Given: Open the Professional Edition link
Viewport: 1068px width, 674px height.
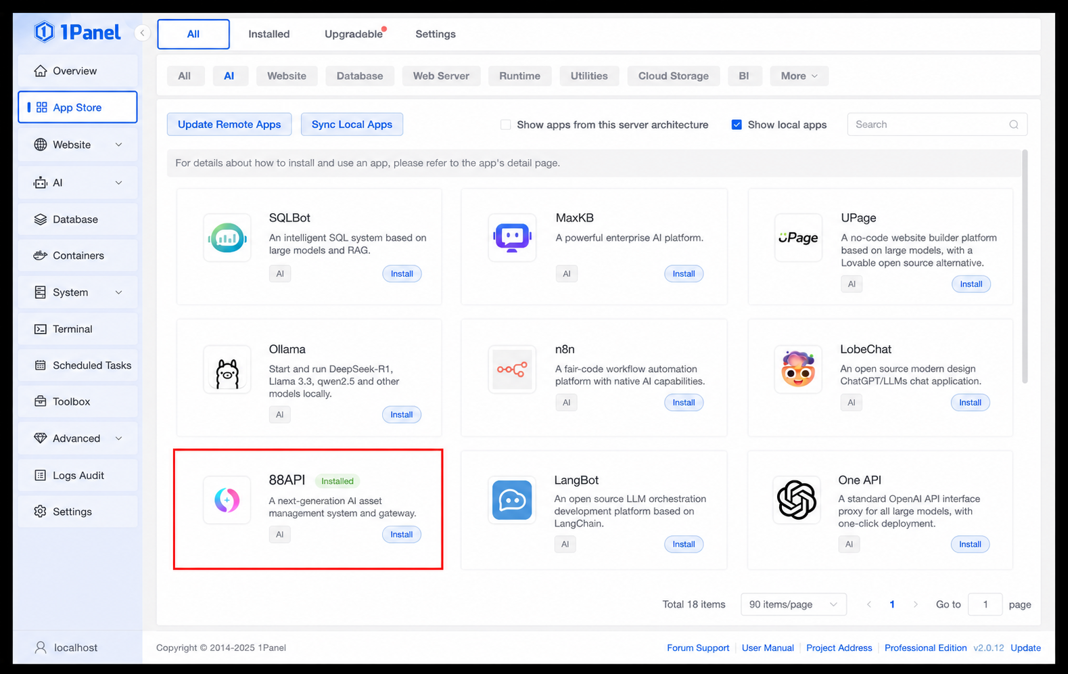Looking at the screenshot, I should (x=925, y=648).
